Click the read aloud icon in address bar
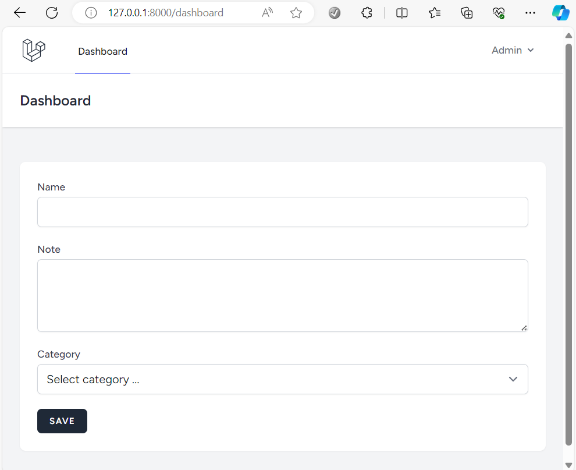The height and width of the screenshot is (470, 576). pyautogui.click(x=266, y=12)
